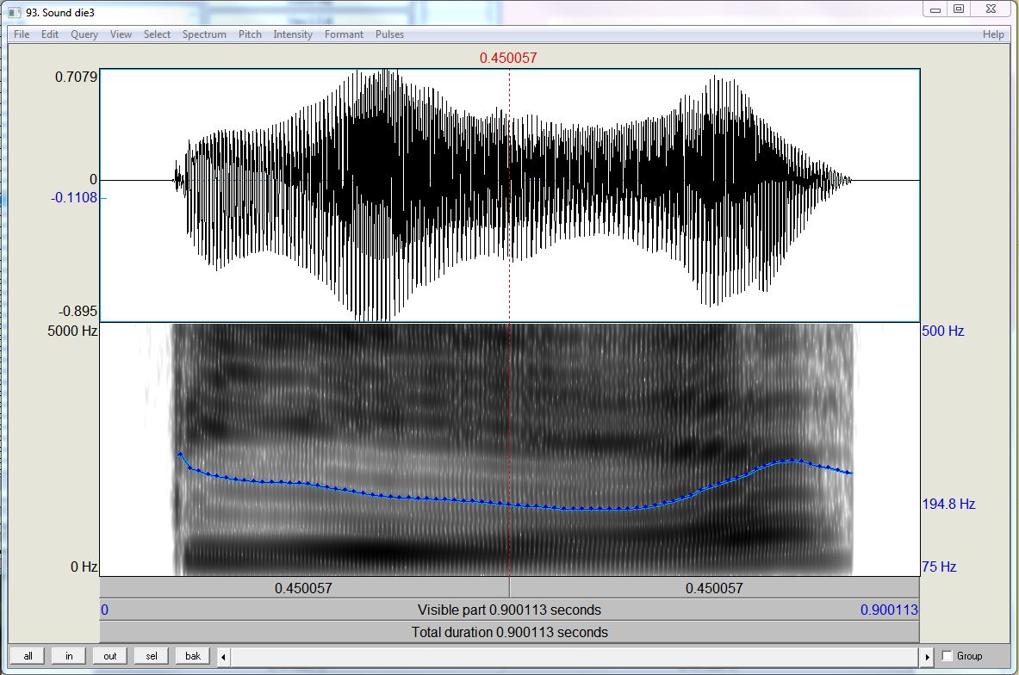Maximize the Sound die3 window
The image size is (1019, 675).
click(x=959, y=9)
